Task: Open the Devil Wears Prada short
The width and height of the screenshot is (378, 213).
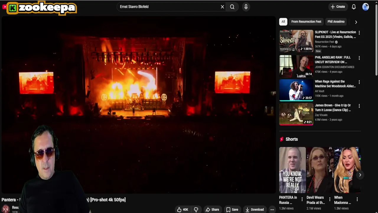Action: (320, 170)
